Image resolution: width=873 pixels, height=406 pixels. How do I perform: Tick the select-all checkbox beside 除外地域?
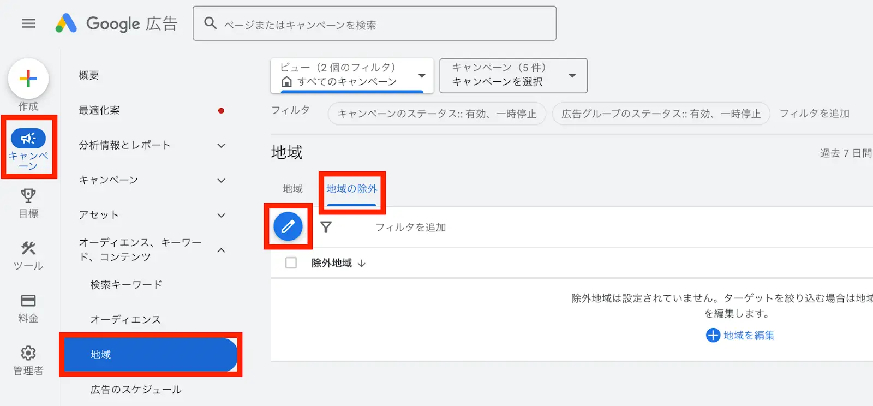point(291,263)
